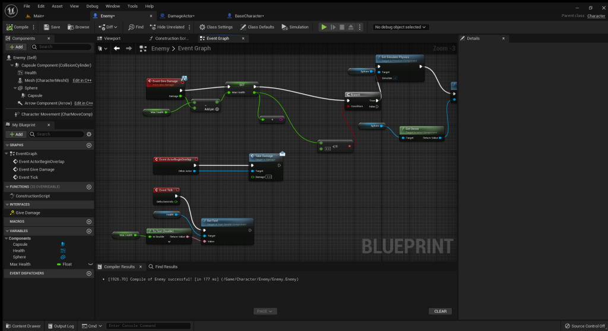Open Compile options three-dot menu
The height and width of the screenshot is (331, 608).
[x=34, y=27]
